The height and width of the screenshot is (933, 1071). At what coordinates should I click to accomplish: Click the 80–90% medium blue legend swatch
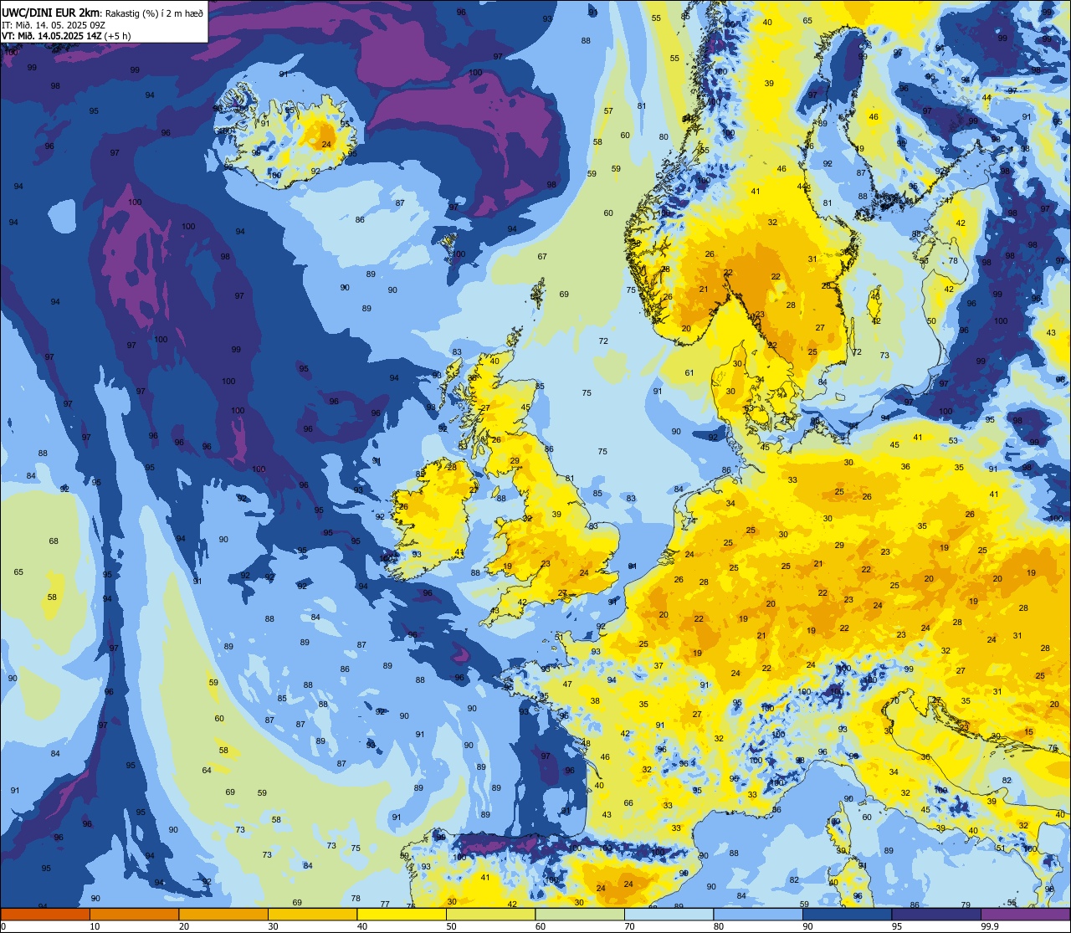pos(758,914)
